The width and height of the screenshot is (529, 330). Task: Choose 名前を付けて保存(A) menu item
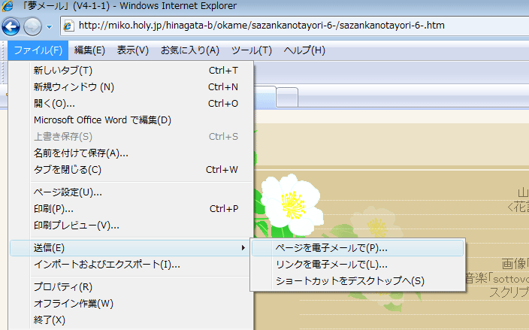coord(80,153)
